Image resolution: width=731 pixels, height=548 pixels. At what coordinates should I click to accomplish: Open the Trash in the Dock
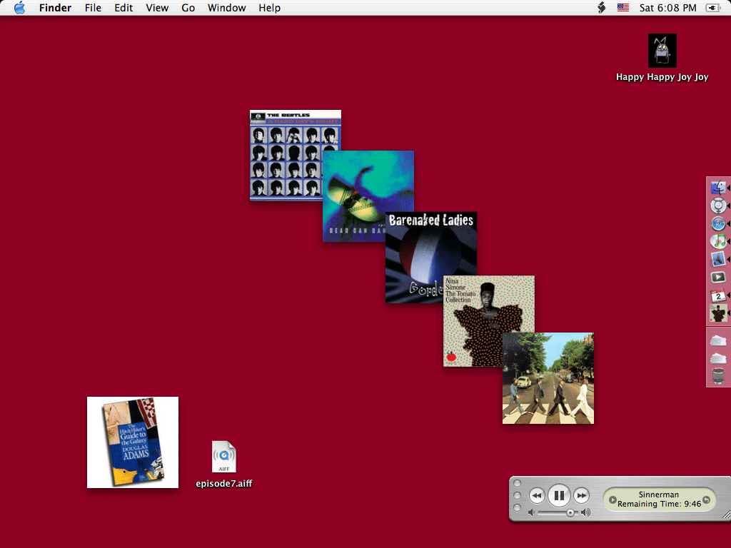(718, 375)
